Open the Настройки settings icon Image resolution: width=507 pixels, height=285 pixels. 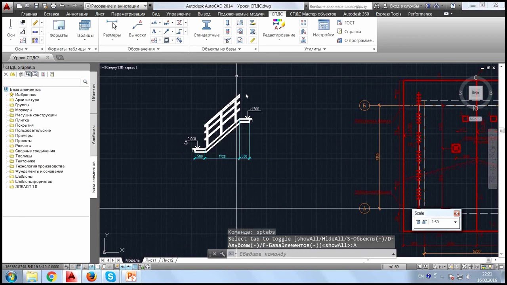[x=324, y=25]
